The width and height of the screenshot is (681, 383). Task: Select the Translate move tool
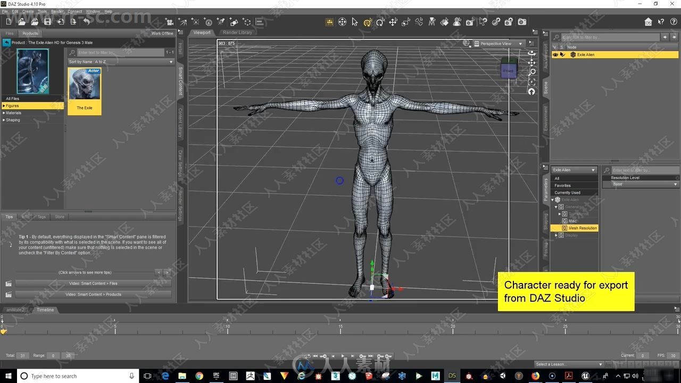(x=393, y=22)
